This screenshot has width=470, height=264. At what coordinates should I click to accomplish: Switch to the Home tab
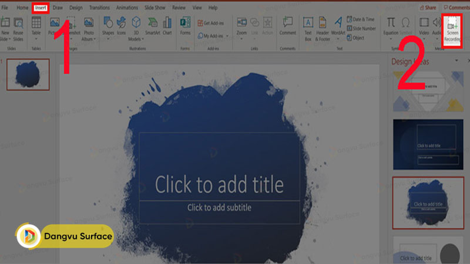coord(22,8)
